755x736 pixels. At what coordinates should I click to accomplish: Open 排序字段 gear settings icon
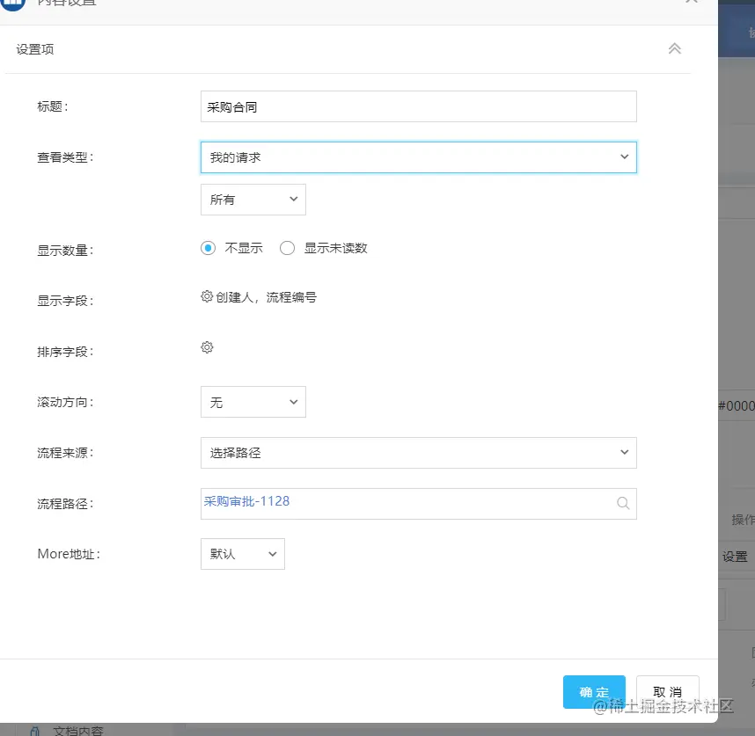207,347
